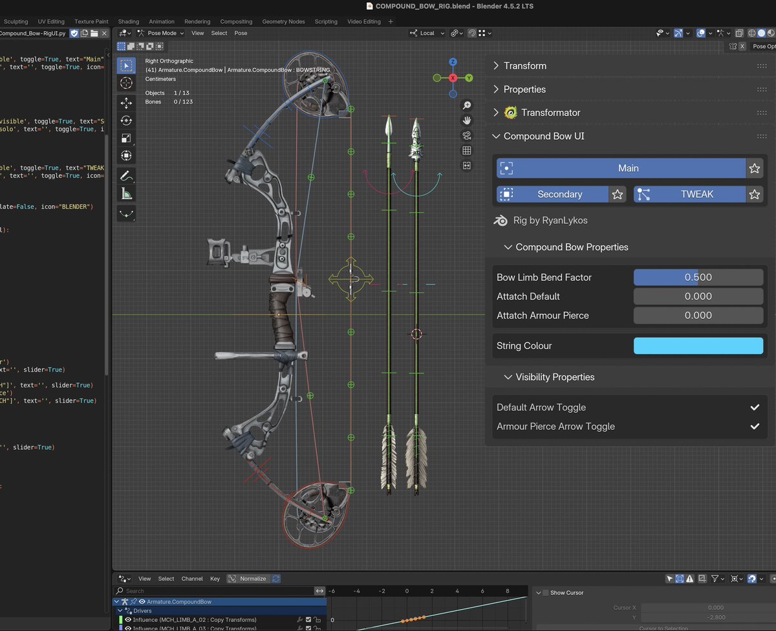The height and width of the screenshot is (631, 776).
Task: Select the Measure tool
Action: [x=126, y=193]
